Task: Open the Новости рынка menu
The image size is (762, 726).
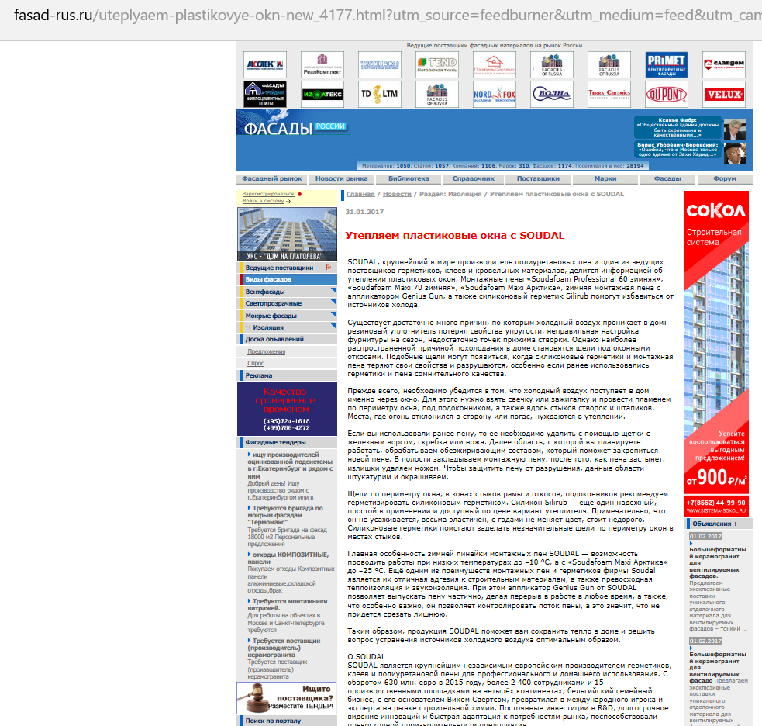Action: (x=341, y=179)
